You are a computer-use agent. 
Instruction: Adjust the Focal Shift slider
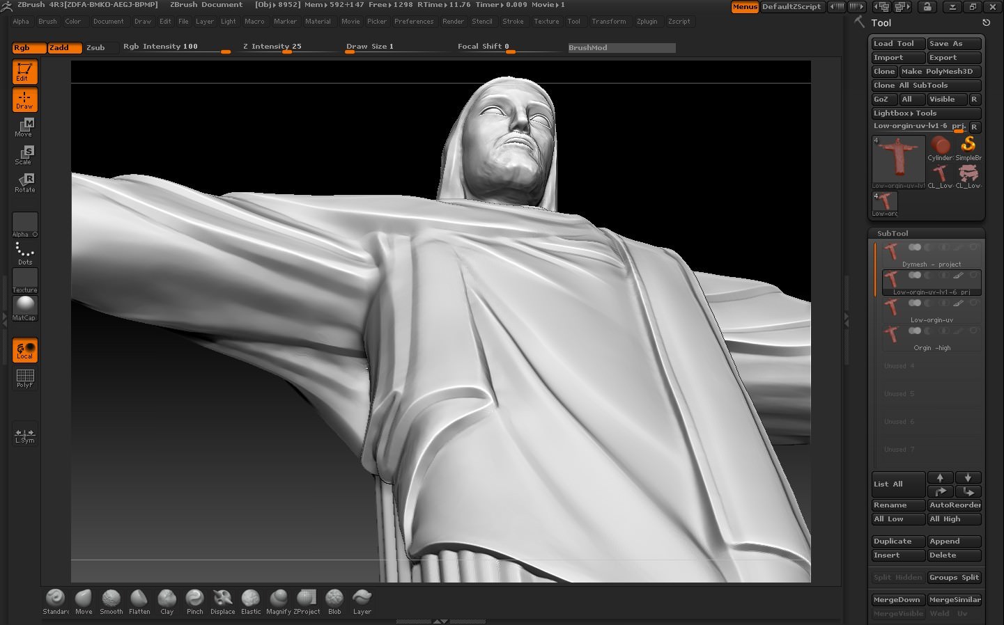pos(509,47)
